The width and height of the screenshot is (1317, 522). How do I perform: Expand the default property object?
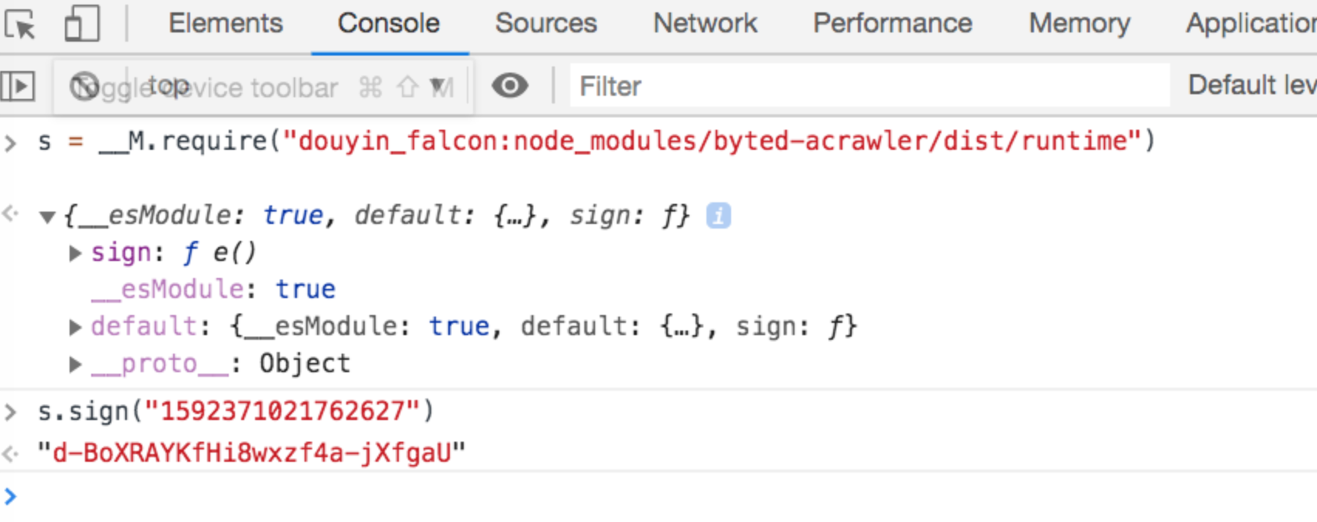point(75,327)
